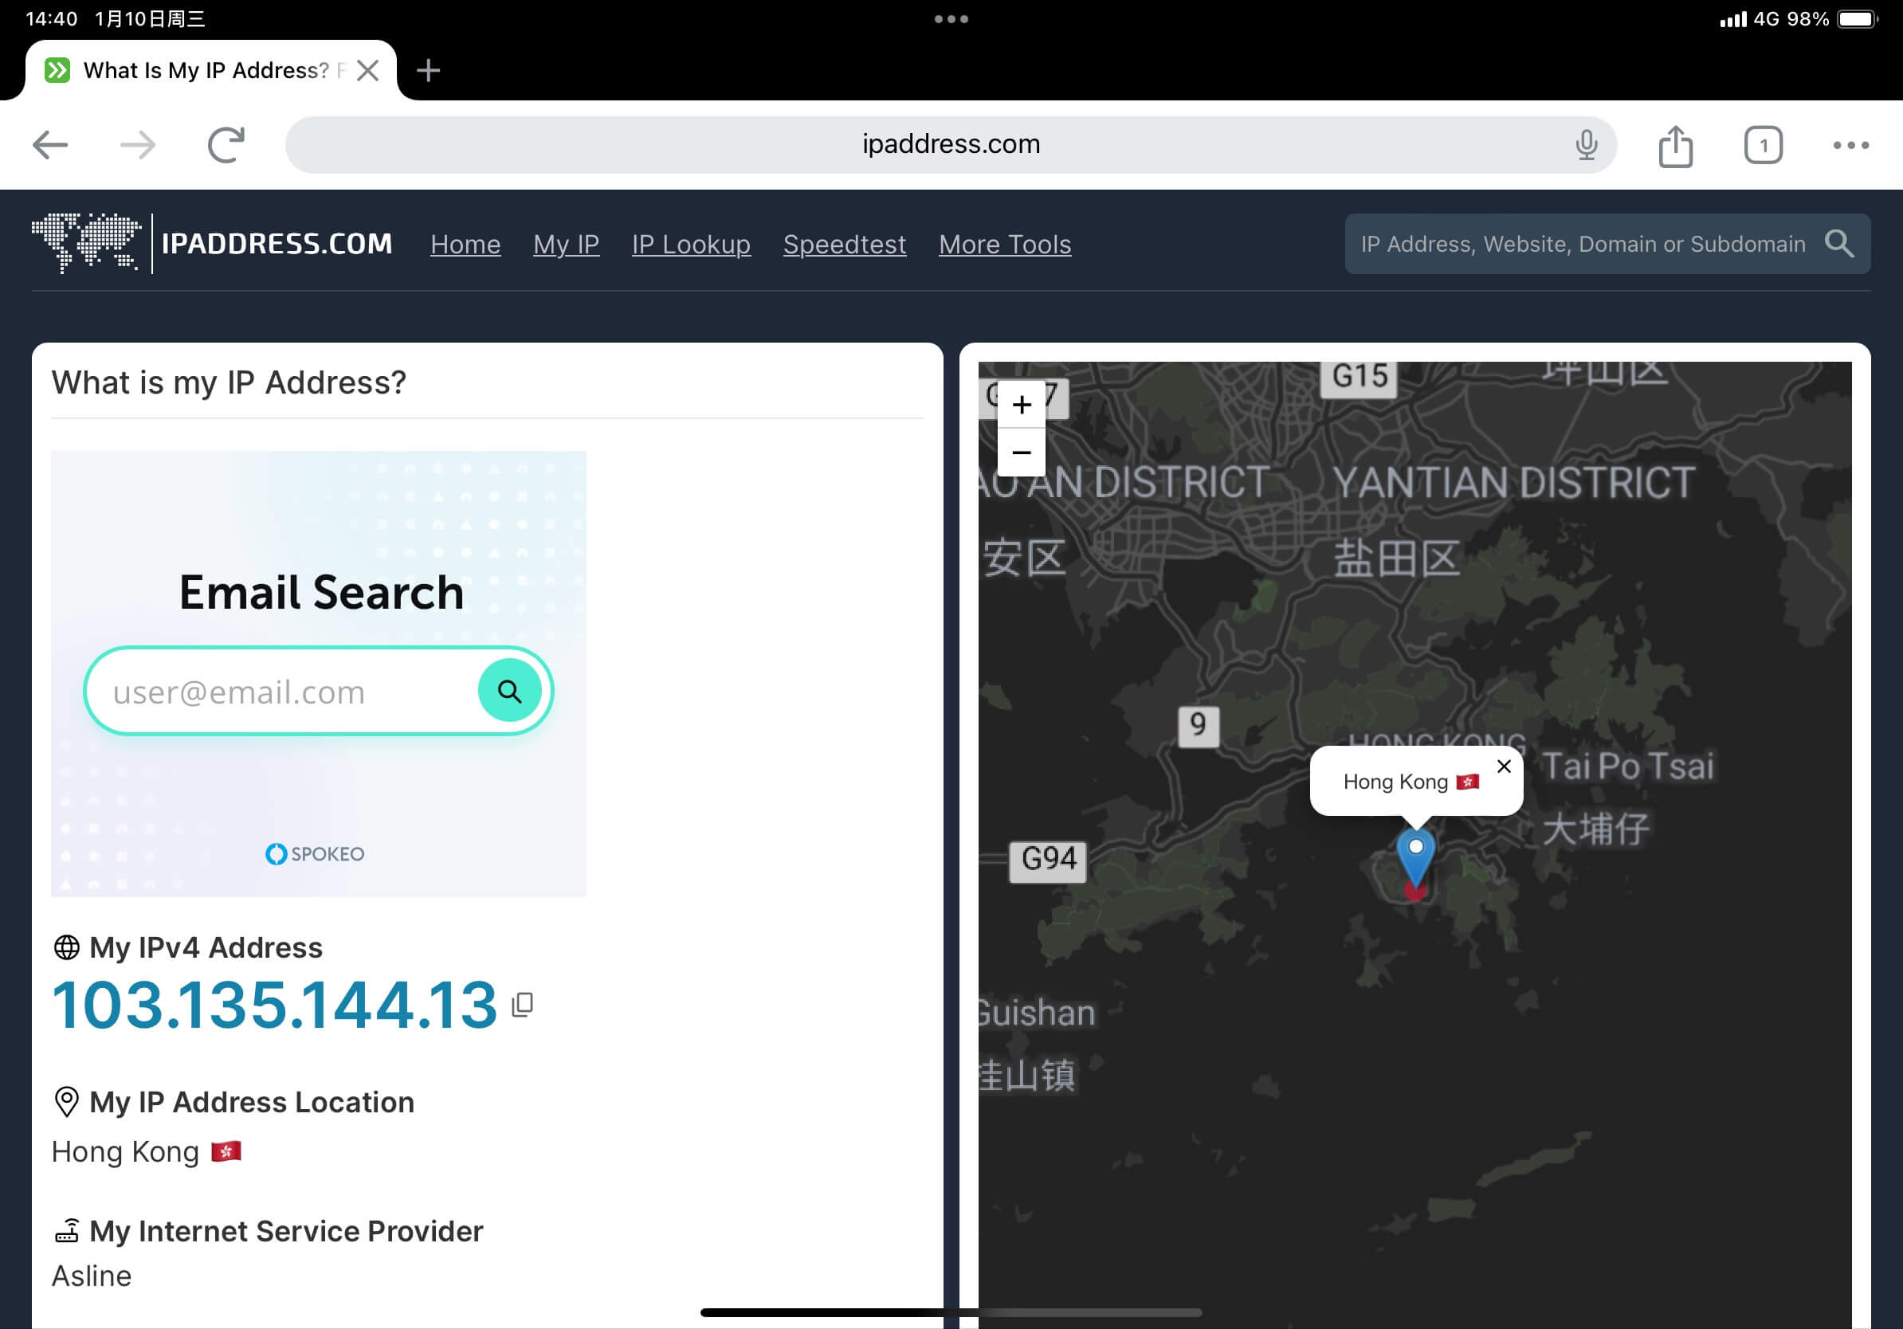Focus the IP Address, Website, Domain search field
The image size is (1903, 1329).
pos(1583,244)
